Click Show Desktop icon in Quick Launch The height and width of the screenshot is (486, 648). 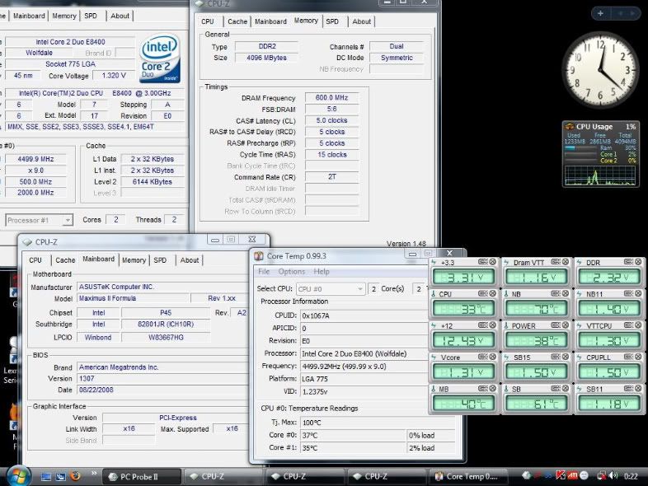(x=46, y=477)
